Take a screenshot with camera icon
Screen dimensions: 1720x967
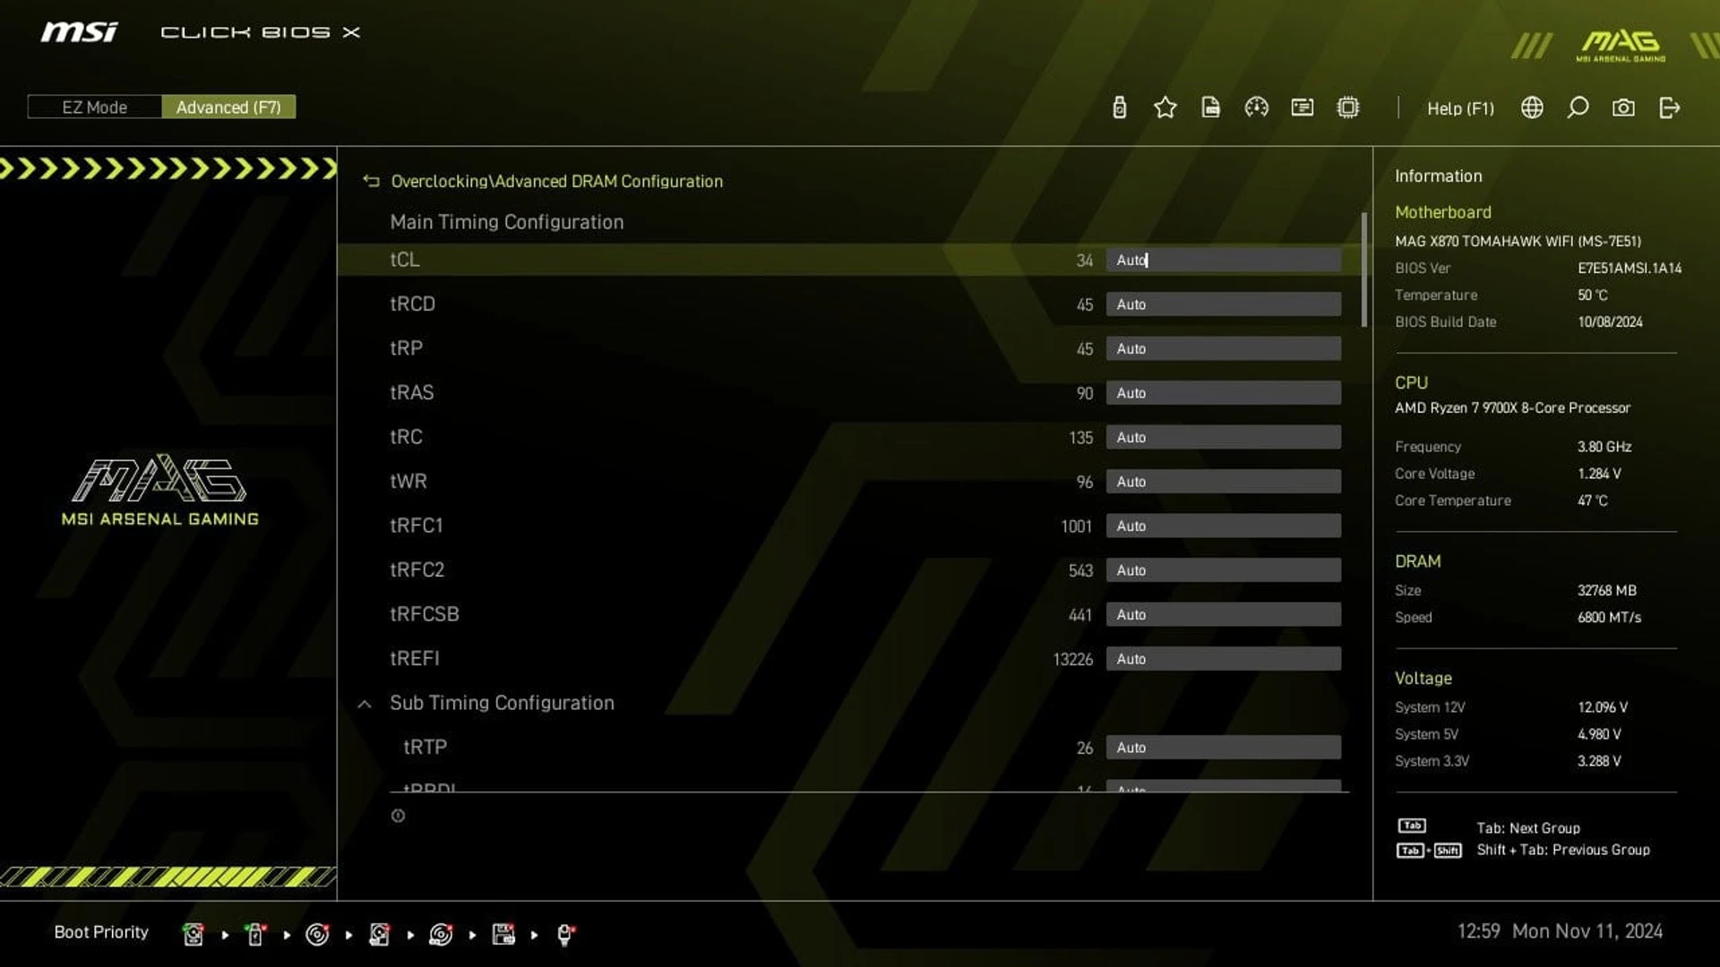click(1623, 107)
